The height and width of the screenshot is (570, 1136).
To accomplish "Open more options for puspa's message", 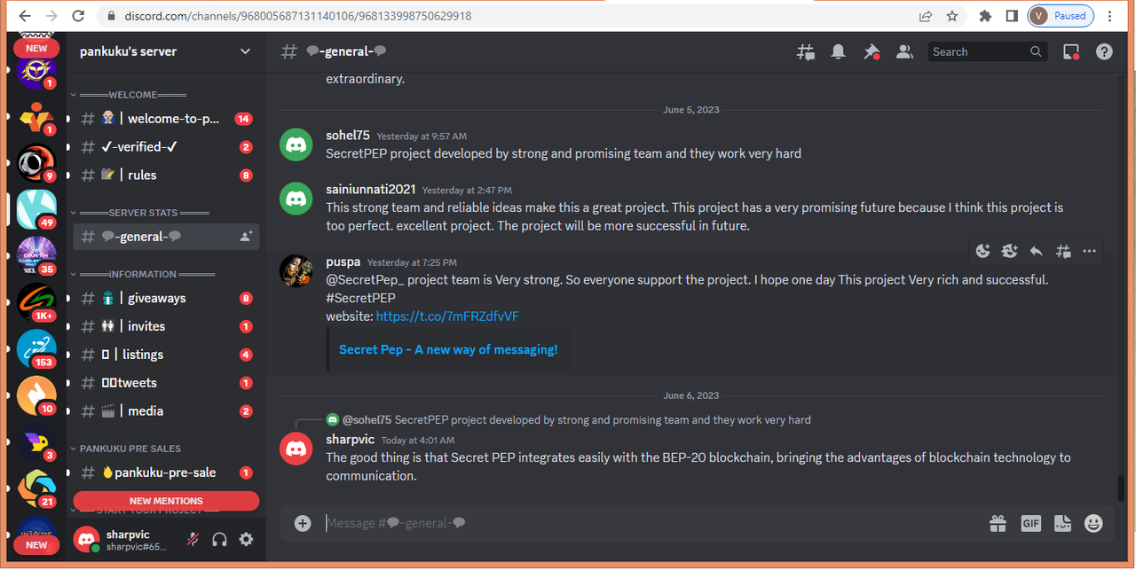I will tap(1090, 251).
